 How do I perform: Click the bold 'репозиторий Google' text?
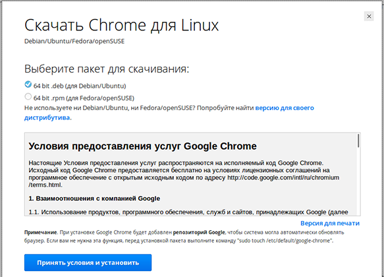[x=199, y=232]
